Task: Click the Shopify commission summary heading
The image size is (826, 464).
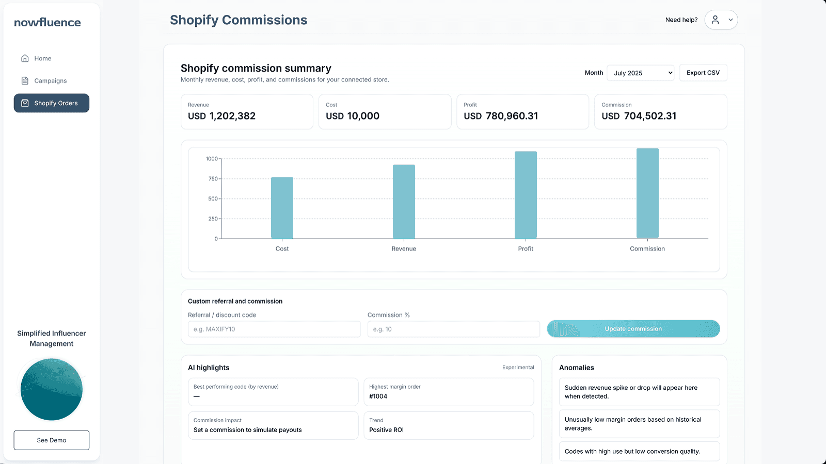Action: click(256, 68)
